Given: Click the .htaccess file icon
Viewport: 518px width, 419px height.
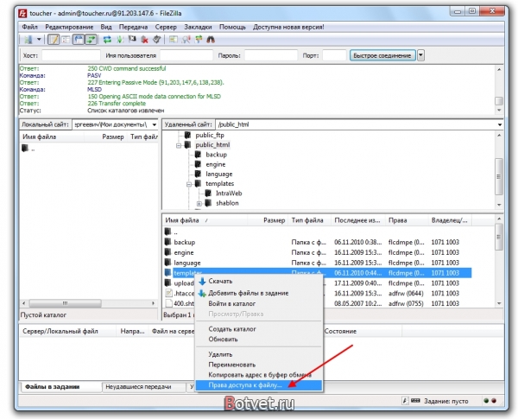Looking at the screenshot, I should [x=168, y=293].
